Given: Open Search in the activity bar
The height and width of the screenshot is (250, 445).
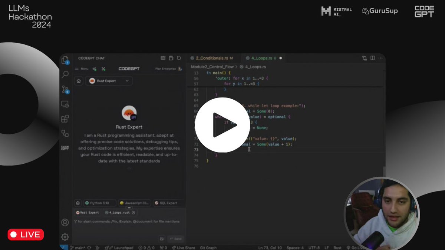Looking at the screenshot, I should [x=66, y=74].
